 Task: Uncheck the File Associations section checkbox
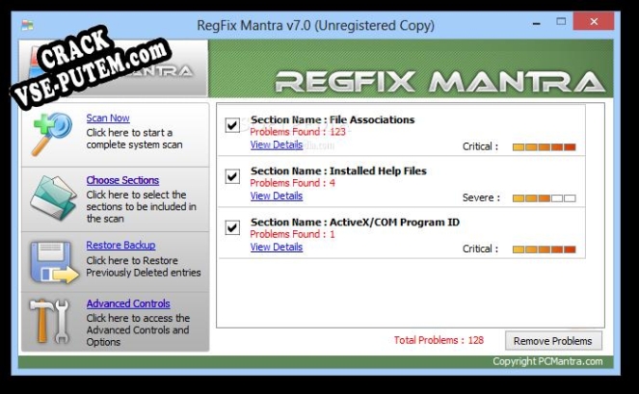click(232, 125)
